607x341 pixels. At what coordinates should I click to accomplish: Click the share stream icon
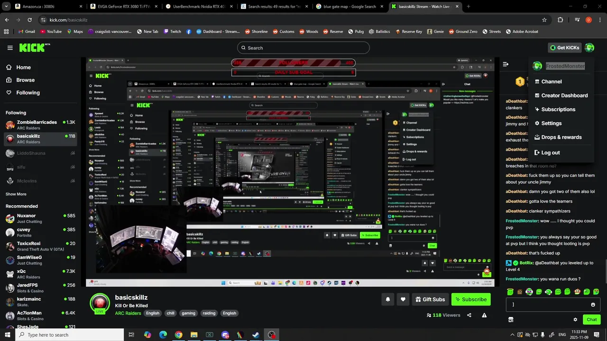click(469, 315)
